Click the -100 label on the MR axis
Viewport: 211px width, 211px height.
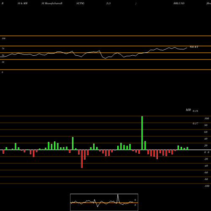tap(207, 186)
